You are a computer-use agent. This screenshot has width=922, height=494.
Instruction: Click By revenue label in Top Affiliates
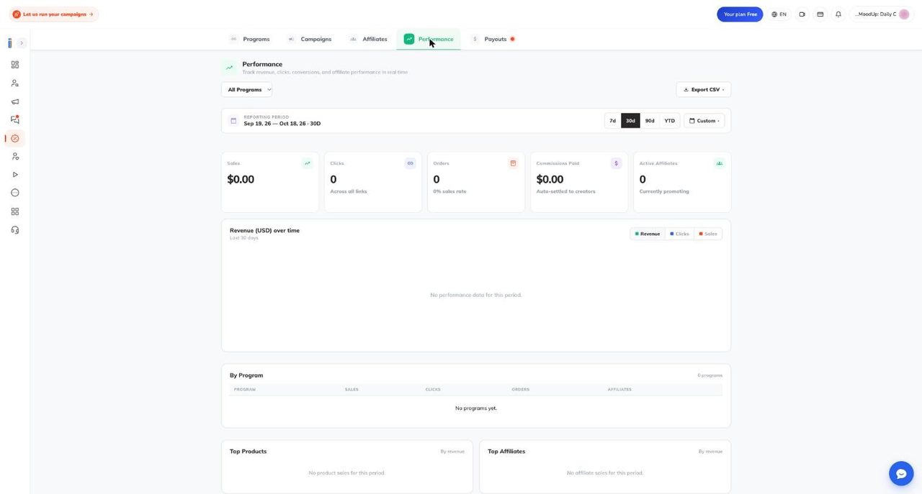click(710, 452)
